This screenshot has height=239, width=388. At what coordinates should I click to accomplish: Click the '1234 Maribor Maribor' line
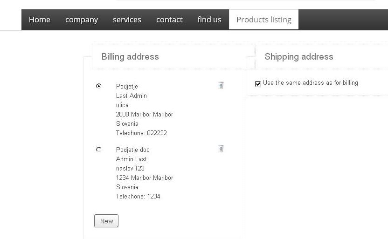pos(145,178)
